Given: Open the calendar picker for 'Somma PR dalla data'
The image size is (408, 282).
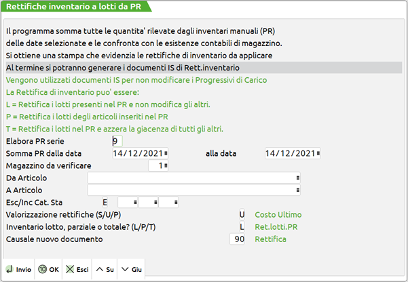Looking at the screenshot, I should tap(166, 153).
